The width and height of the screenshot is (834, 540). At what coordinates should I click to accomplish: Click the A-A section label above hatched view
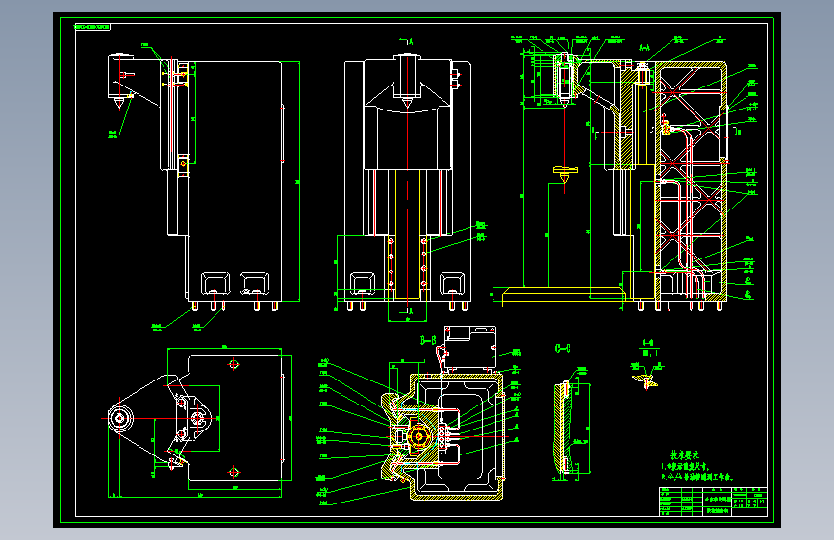(x=644, y=48)
